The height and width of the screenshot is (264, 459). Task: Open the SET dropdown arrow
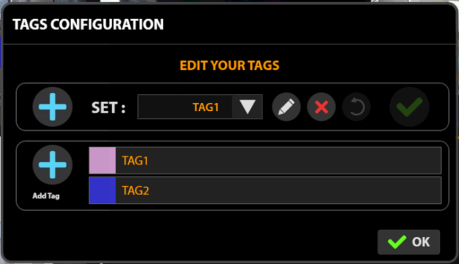click(247, 106)
